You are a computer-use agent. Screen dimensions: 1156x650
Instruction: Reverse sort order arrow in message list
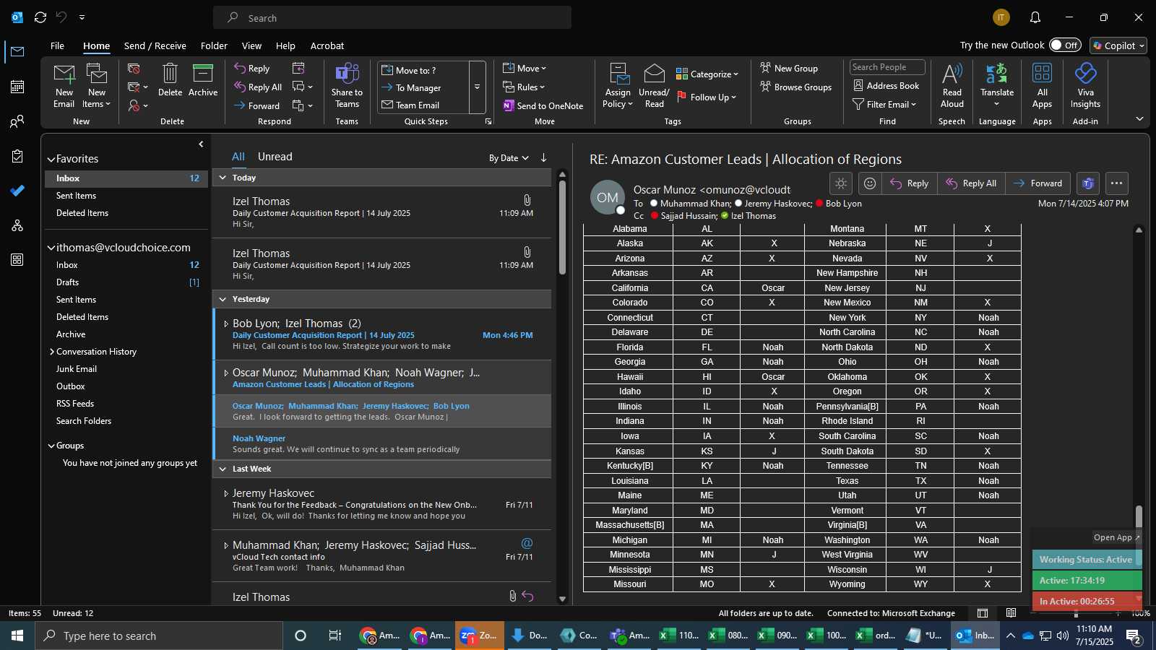coord(543,157)
